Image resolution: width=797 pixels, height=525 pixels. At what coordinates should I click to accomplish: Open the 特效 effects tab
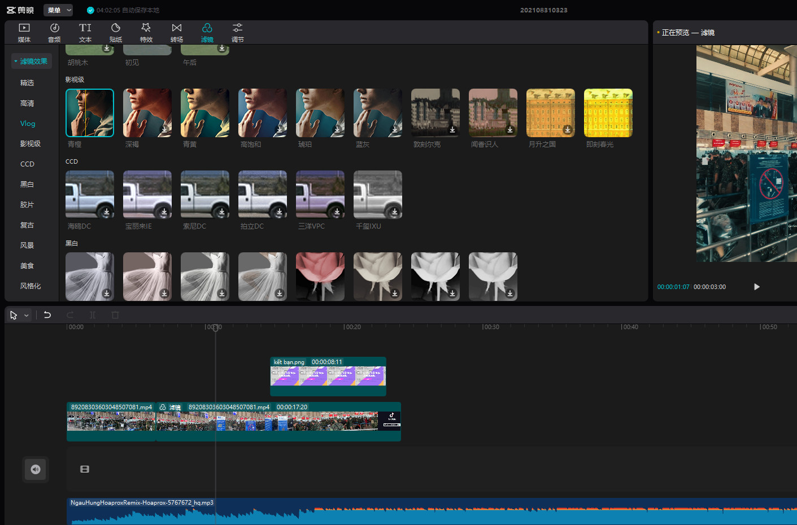(146, 32)
